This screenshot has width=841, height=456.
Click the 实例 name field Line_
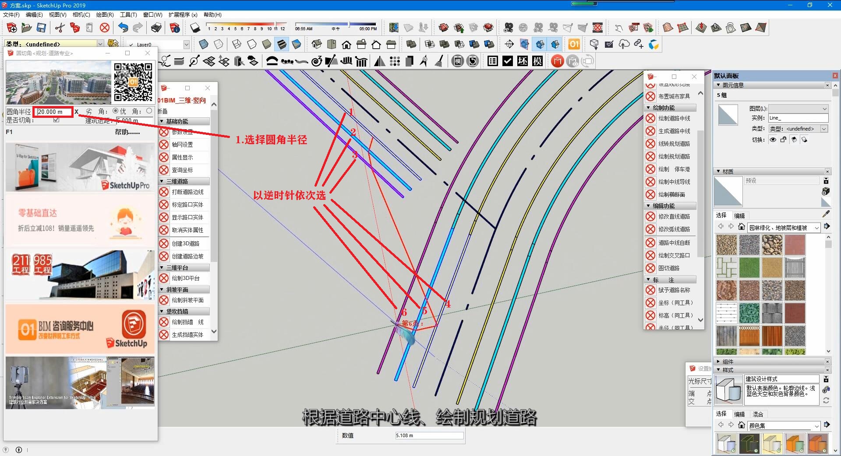pos(798,118)
